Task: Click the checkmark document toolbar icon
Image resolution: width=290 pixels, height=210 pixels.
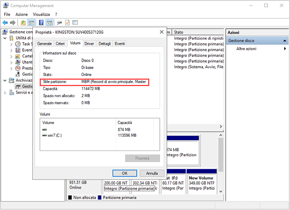Action: (67, 23)
